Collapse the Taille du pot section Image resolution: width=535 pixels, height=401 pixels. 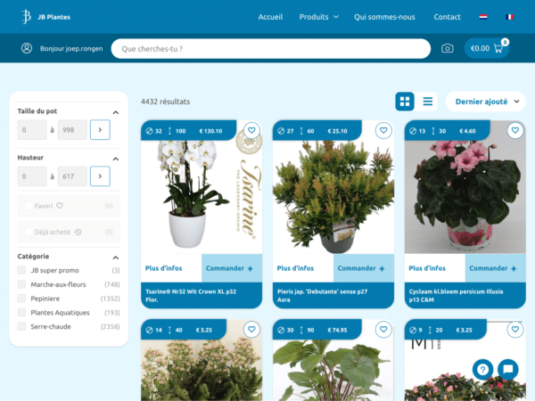pyautogui.click(x=116, y=111)
